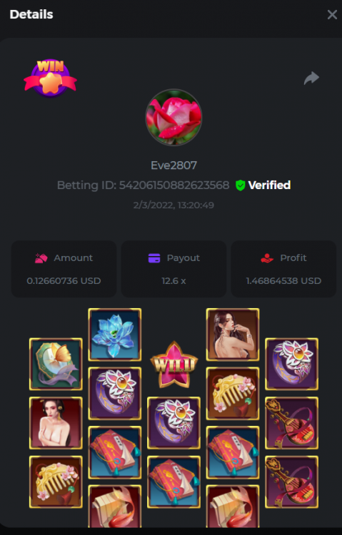
Task: Click the Verified label text
Action: pos(269,185)
